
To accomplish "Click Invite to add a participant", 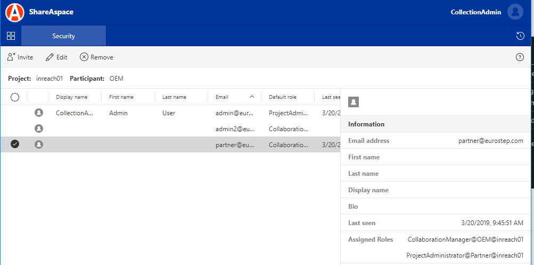I will pos(20,57).
